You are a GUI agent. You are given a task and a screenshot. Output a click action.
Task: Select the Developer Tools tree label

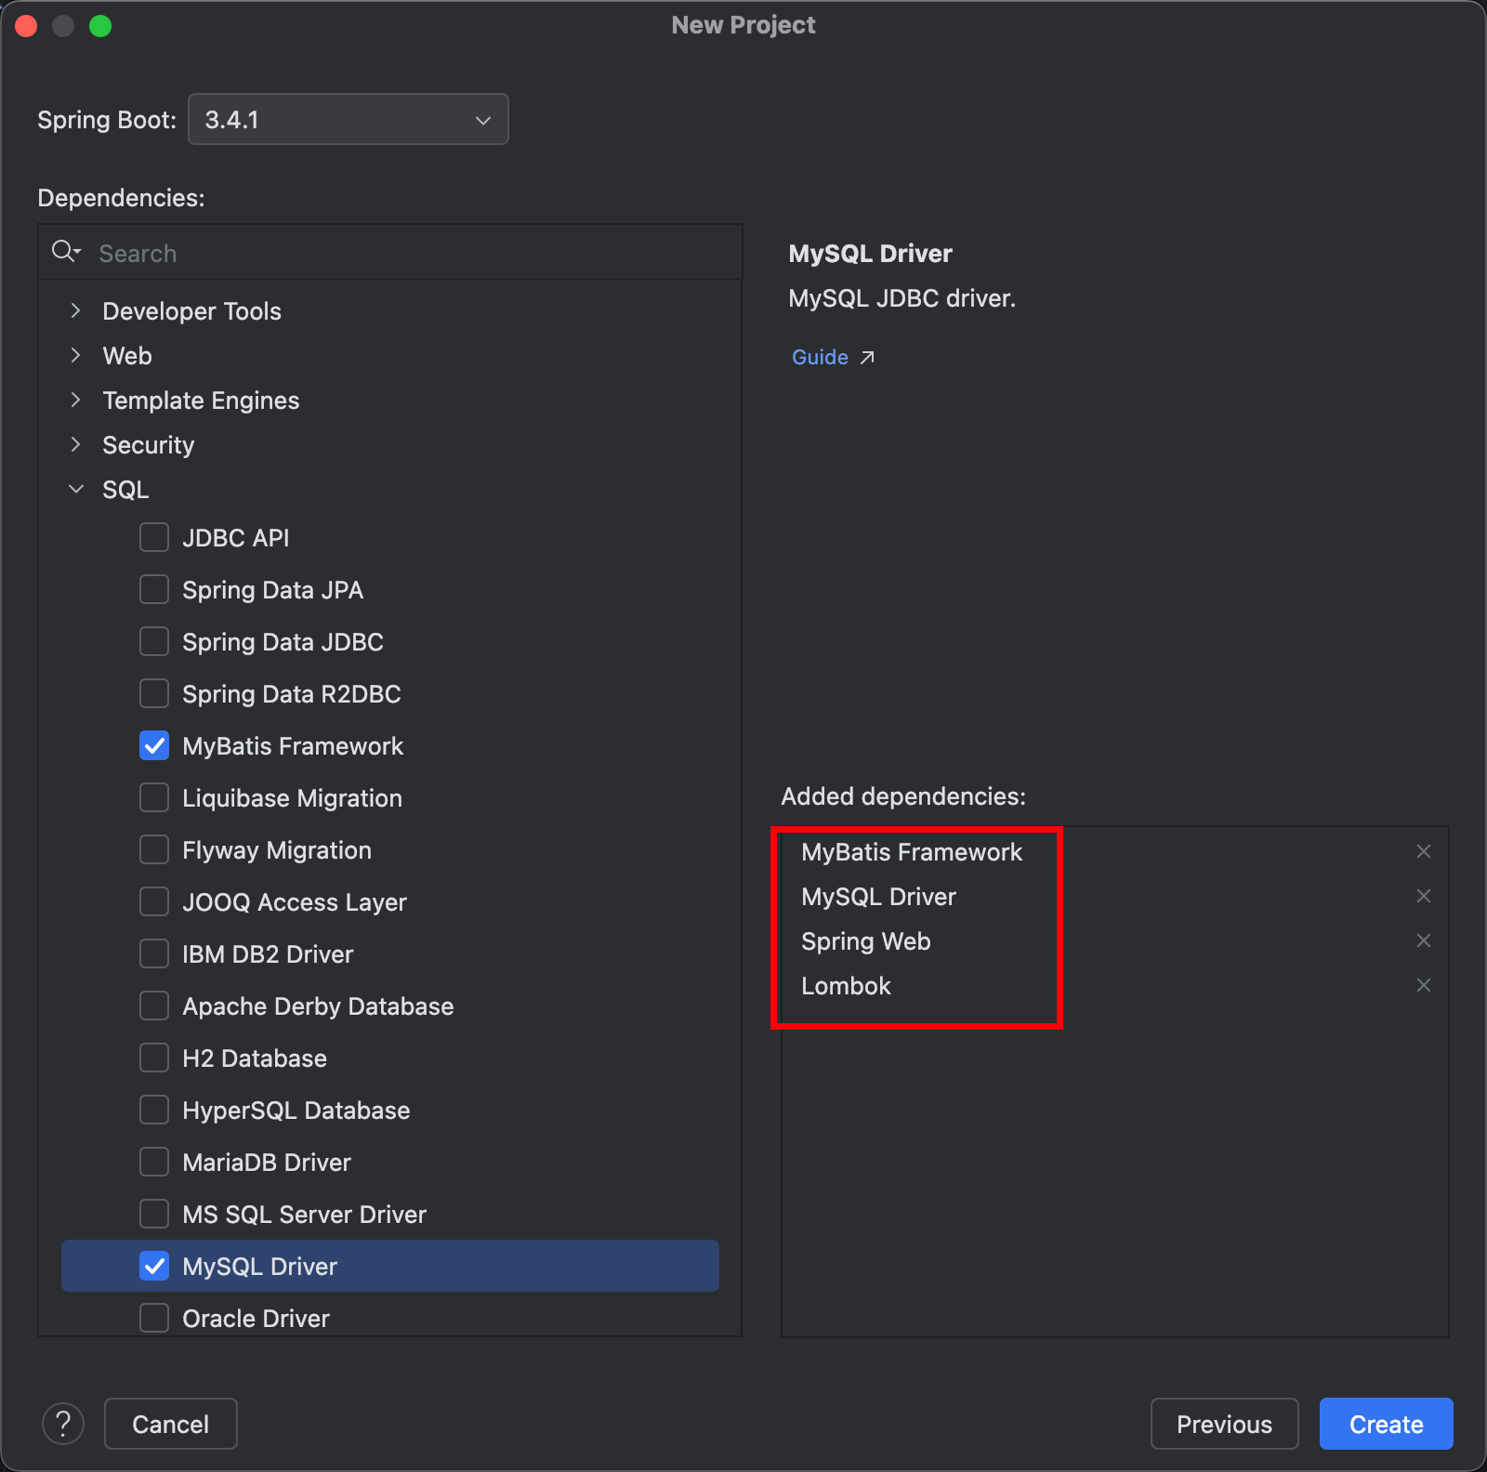click(191, 310)
